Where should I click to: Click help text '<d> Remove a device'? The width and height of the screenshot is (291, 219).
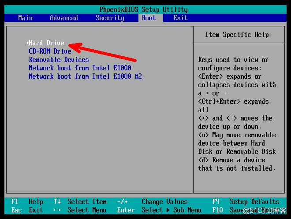coord(231,160)
